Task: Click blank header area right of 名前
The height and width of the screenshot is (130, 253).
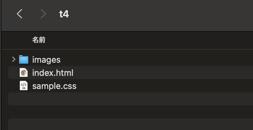Action: pos(149,40)
